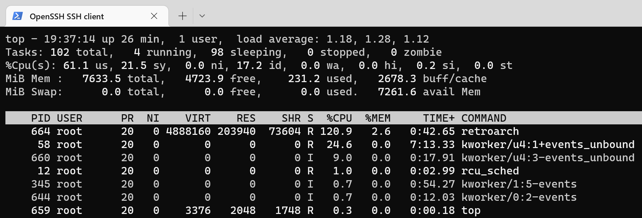
Task: Close the OpenSSH SSH client tab
Action: pos(154,16)
